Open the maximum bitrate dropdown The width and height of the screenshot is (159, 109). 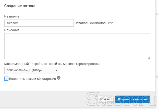click(32, 70)
